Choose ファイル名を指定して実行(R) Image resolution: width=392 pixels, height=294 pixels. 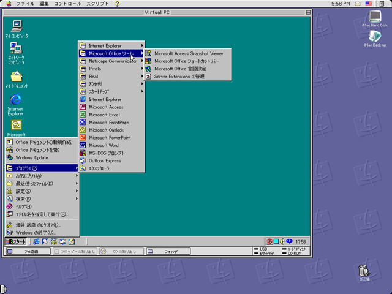pyautogui.click(x=42, y=214)
